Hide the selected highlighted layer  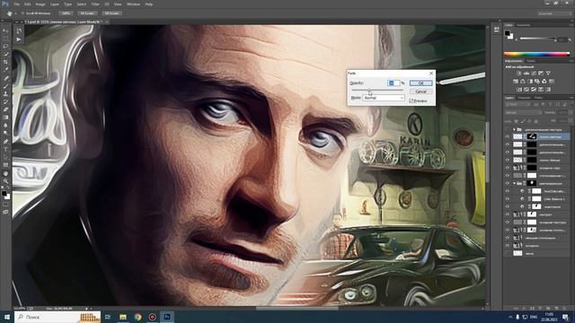click(x=507, y=136)
